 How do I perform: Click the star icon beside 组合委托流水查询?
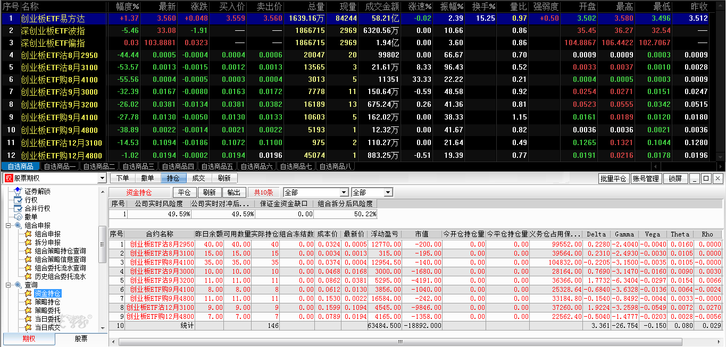[x=28, y=268]
